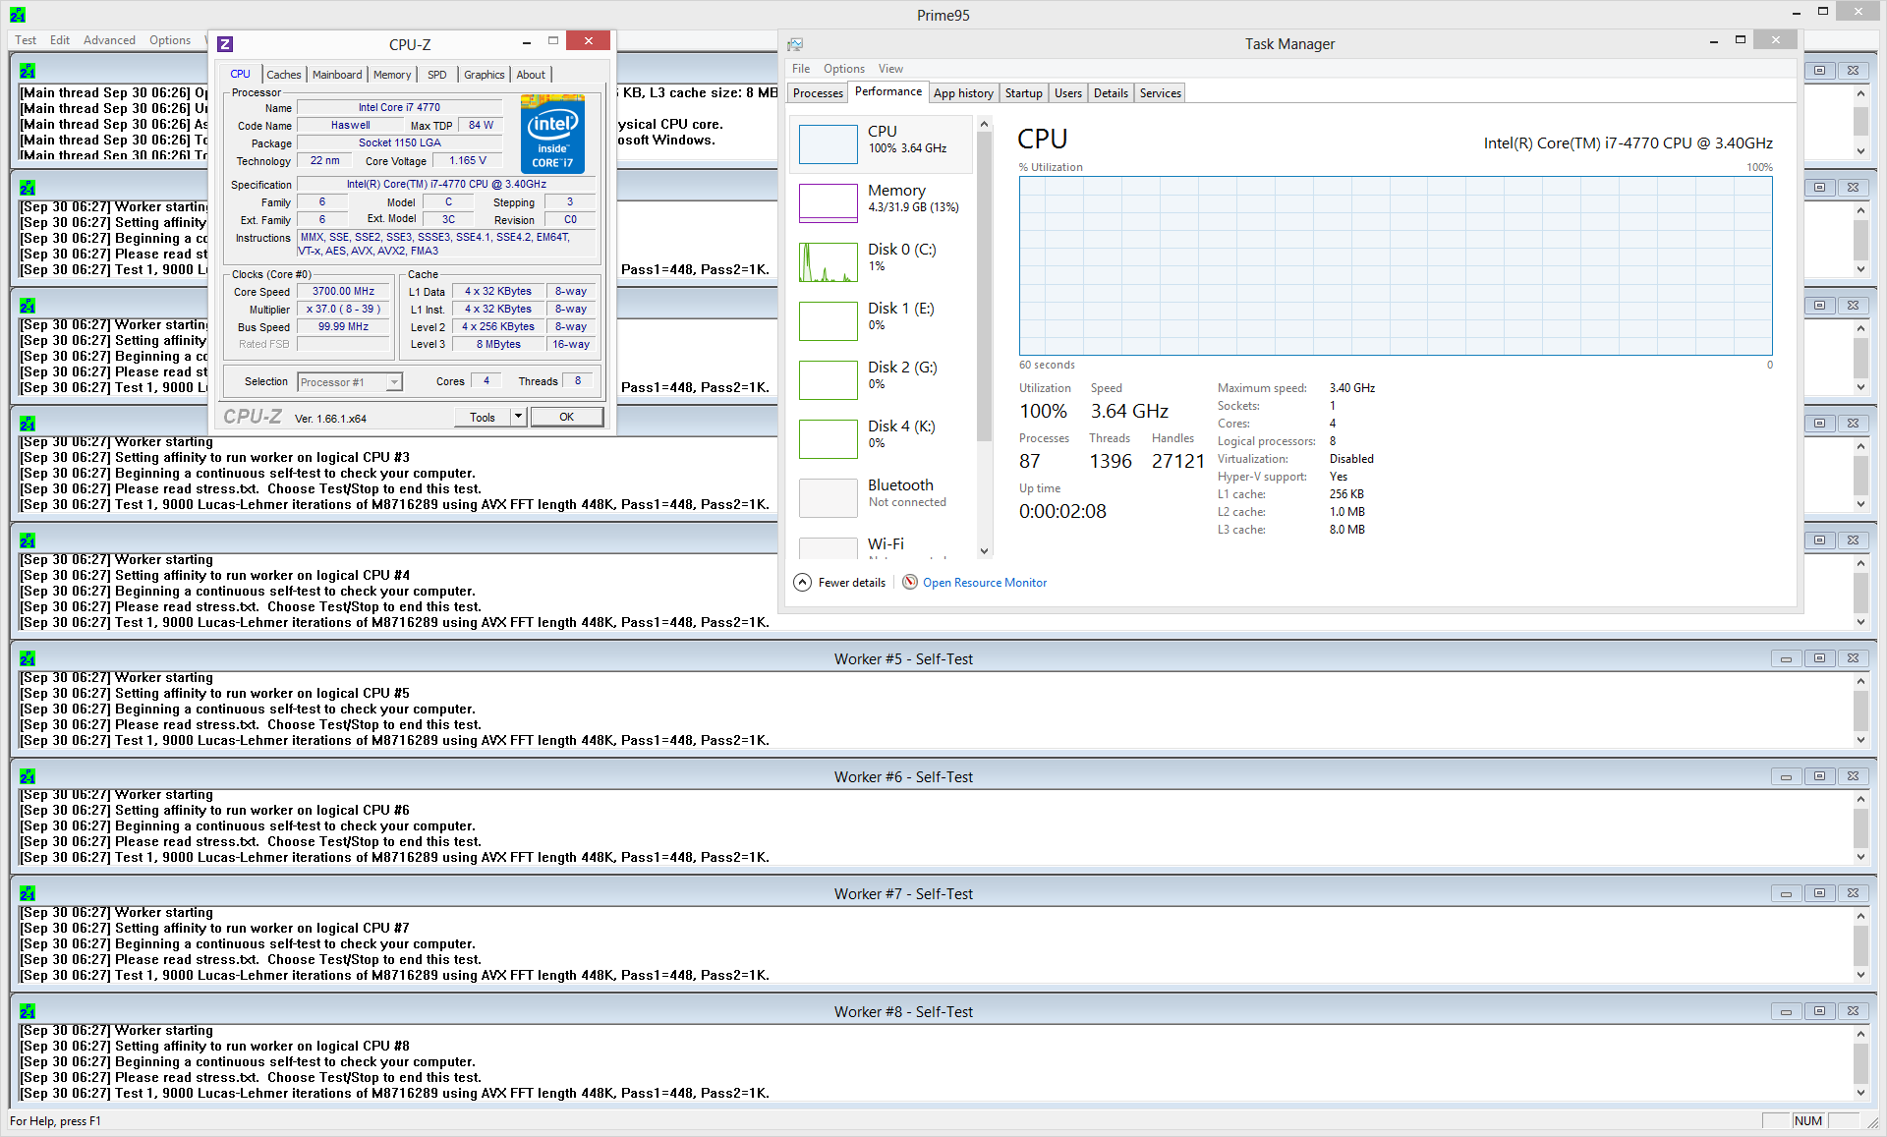Viewport: 1887px width, 1137px height.
Task: Click the Worker #5 window icon
Action: click(x=28, y=658)
